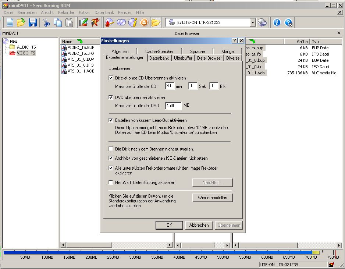Click the blue Info icon

coord(277,22)
